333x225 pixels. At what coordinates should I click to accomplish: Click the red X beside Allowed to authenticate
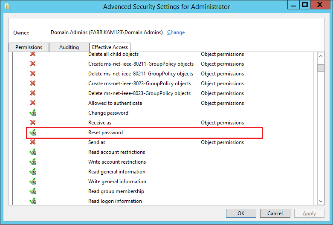point(33,103)
